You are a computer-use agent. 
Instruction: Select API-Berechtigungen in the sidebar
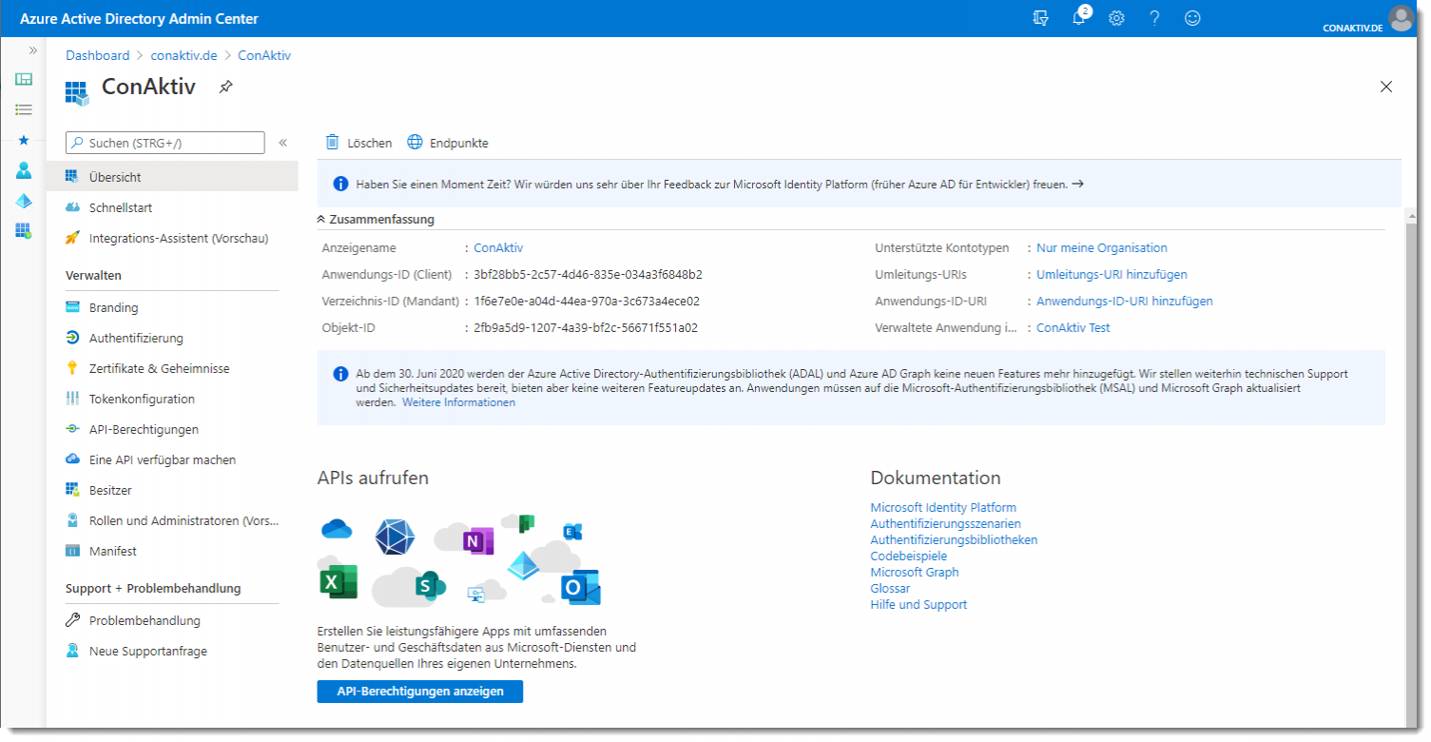pyautogui.click(x=144, y=429)
